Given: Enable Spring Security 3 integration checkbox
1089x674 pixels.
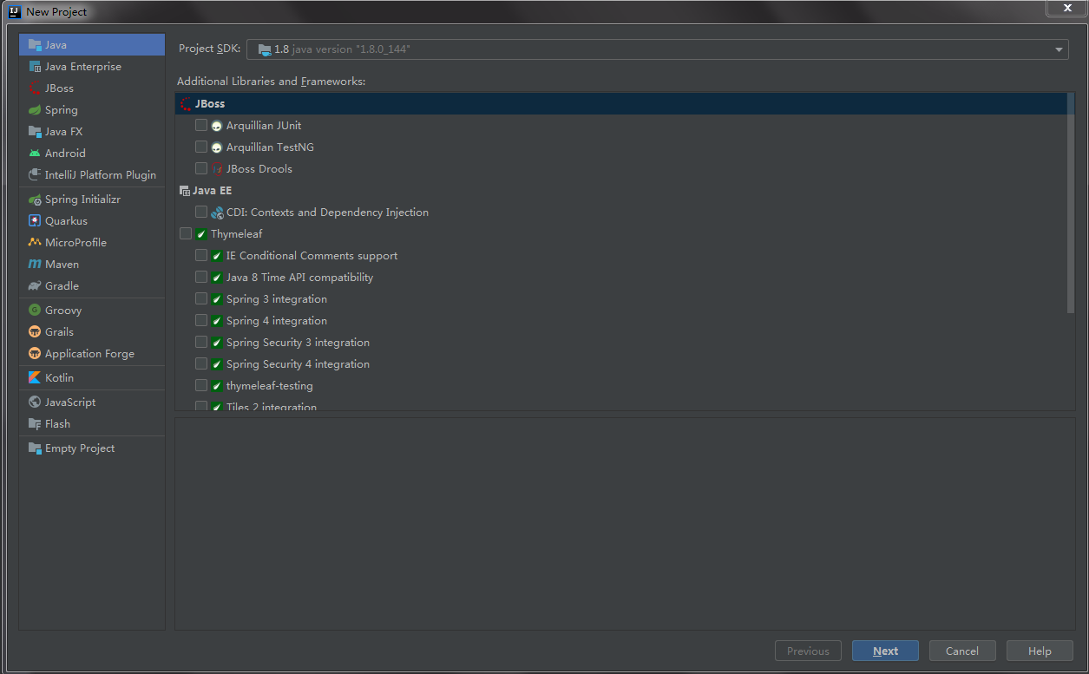Looking at the screenshot, I should (201, 342).
